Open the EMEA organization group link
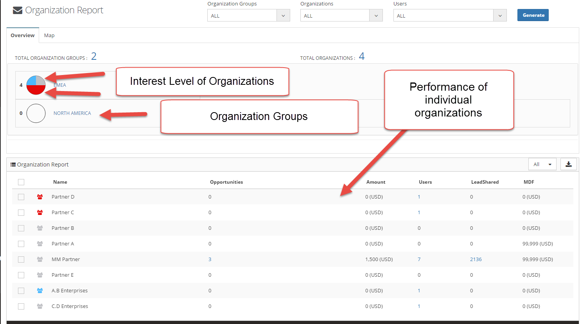The height and width of the screenshot is (324, 580). click(60, 85)
